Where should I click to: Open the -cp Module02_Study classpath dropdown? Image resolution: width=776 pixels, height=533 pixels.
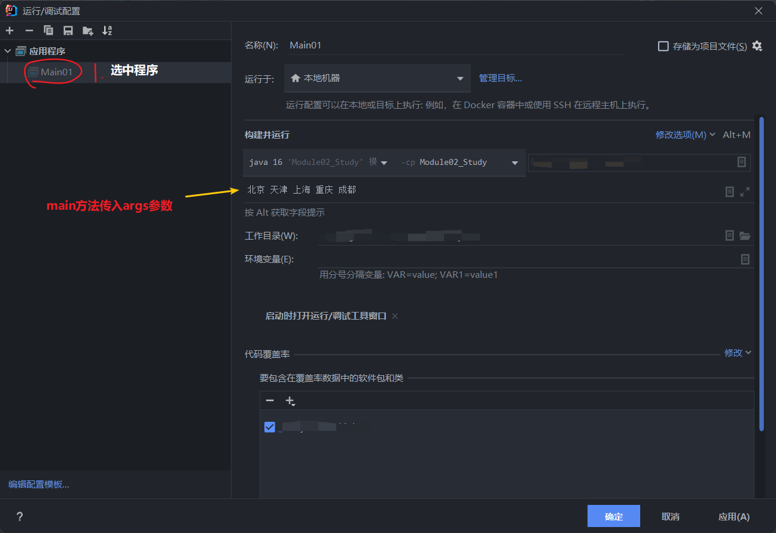tap(459, 163)
